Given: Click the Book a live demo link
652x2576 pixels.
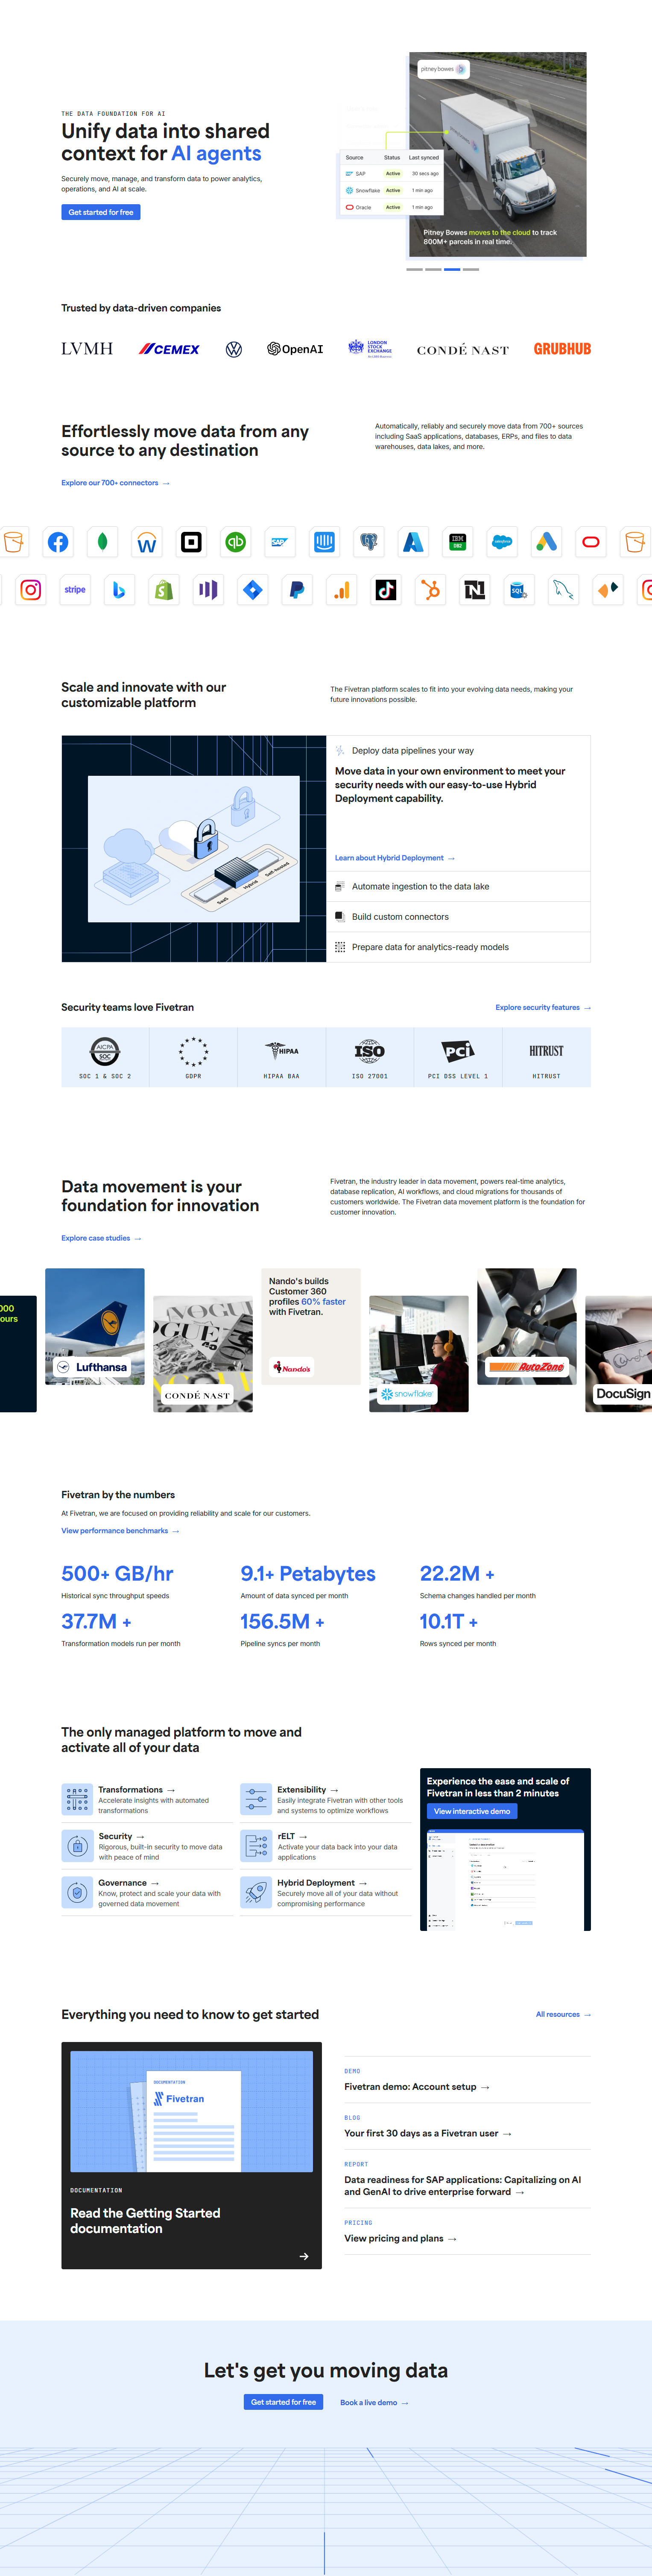Looking at the screenshot, I should pyautogui.click(x=374, y=2402).
